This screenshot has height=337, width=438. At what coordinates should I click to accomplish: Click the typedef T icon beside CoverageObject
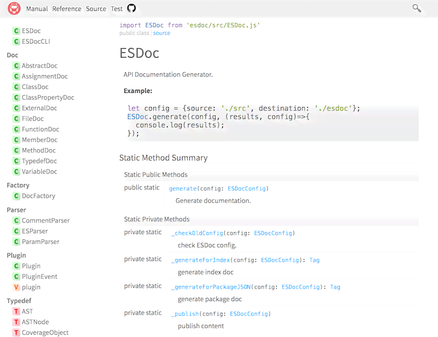(x=16, y=332)
